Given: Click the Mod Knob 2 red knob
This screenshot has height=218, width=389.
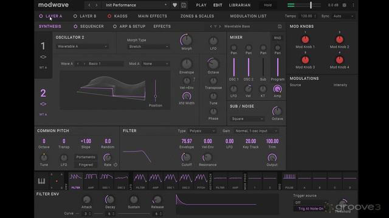Looking at the screenshot, I should pos(339,39).
